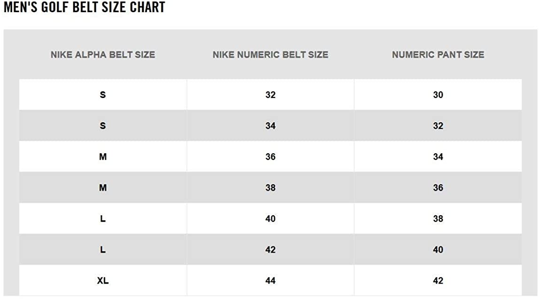Click the numeric belt size 44 cell
The image size is (539, 299).
[270, 281]
